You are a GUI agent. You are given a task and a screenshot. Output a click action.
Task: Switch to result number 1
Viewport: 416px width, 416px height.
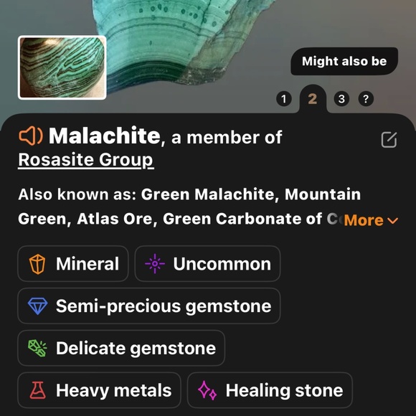(x=284, y=99)
